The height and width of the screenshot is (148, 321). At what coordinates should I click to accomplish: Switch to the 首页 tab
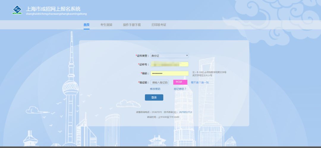(86, 25)
